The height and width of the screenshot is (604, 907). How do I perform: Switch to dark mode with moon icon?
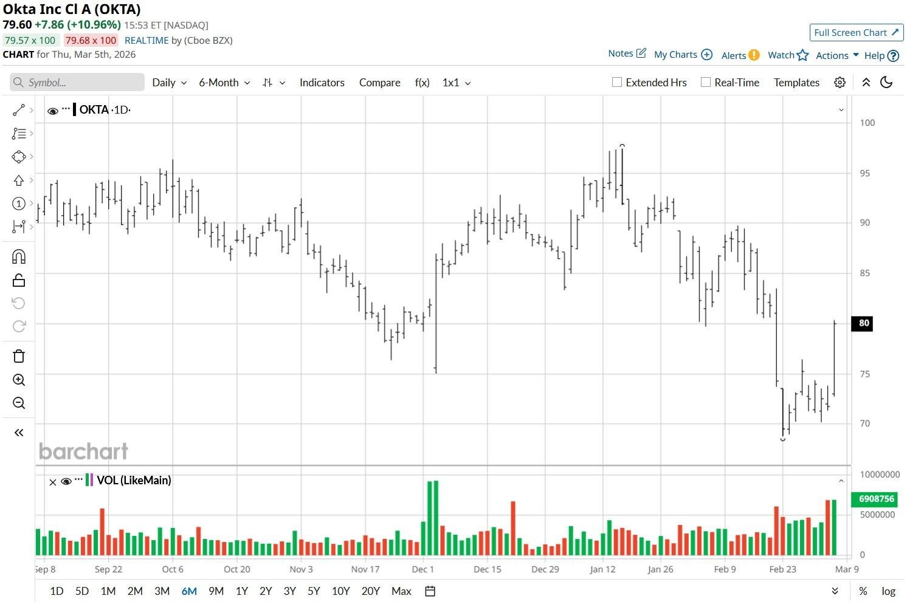886,83
